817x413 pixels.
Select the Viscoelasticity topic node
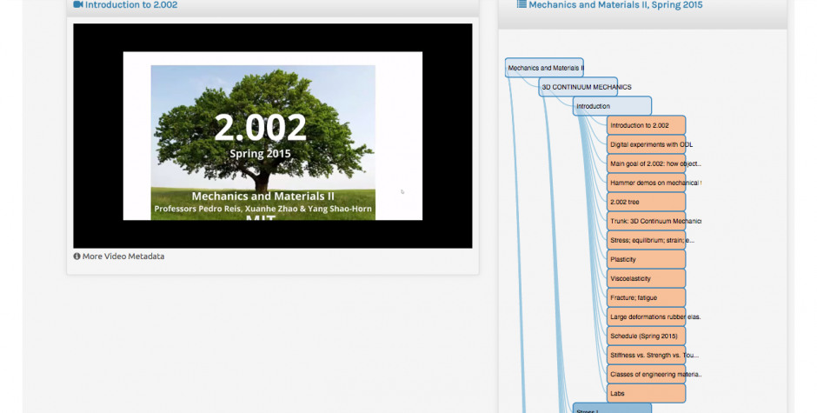[x=646, y=278]
